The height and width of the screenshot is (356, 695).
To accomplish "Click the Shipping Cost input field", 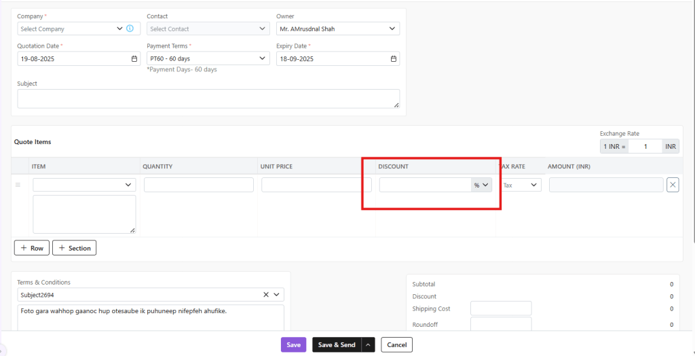I will pyautogui.click(x=501, y=309).
